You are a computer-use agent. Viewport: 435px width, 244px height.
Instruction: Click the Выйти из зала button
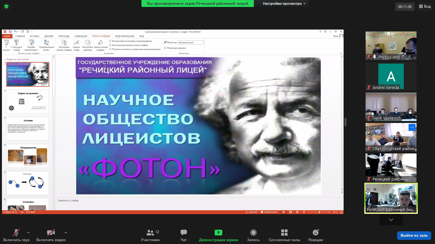point(414,235)
